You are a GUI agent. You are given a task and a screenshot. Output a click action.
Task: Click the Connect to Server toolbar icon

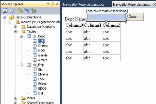27,10
